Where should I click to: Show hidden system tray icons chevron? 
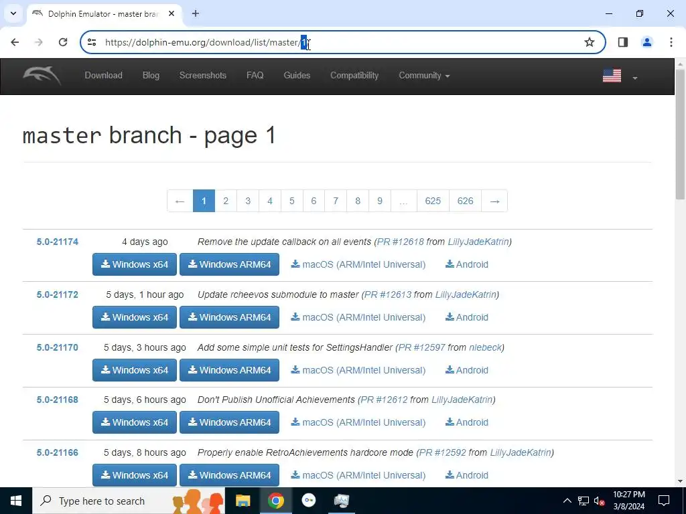[x=567, y=501]
